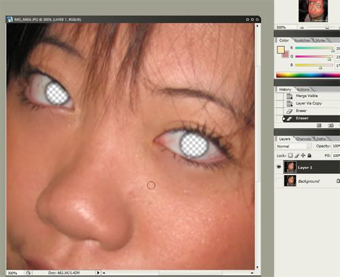Image resolution: width=340 pixels, height=277 pixels.
Task: Switch to the Styles tab
Action: point(320,40)
